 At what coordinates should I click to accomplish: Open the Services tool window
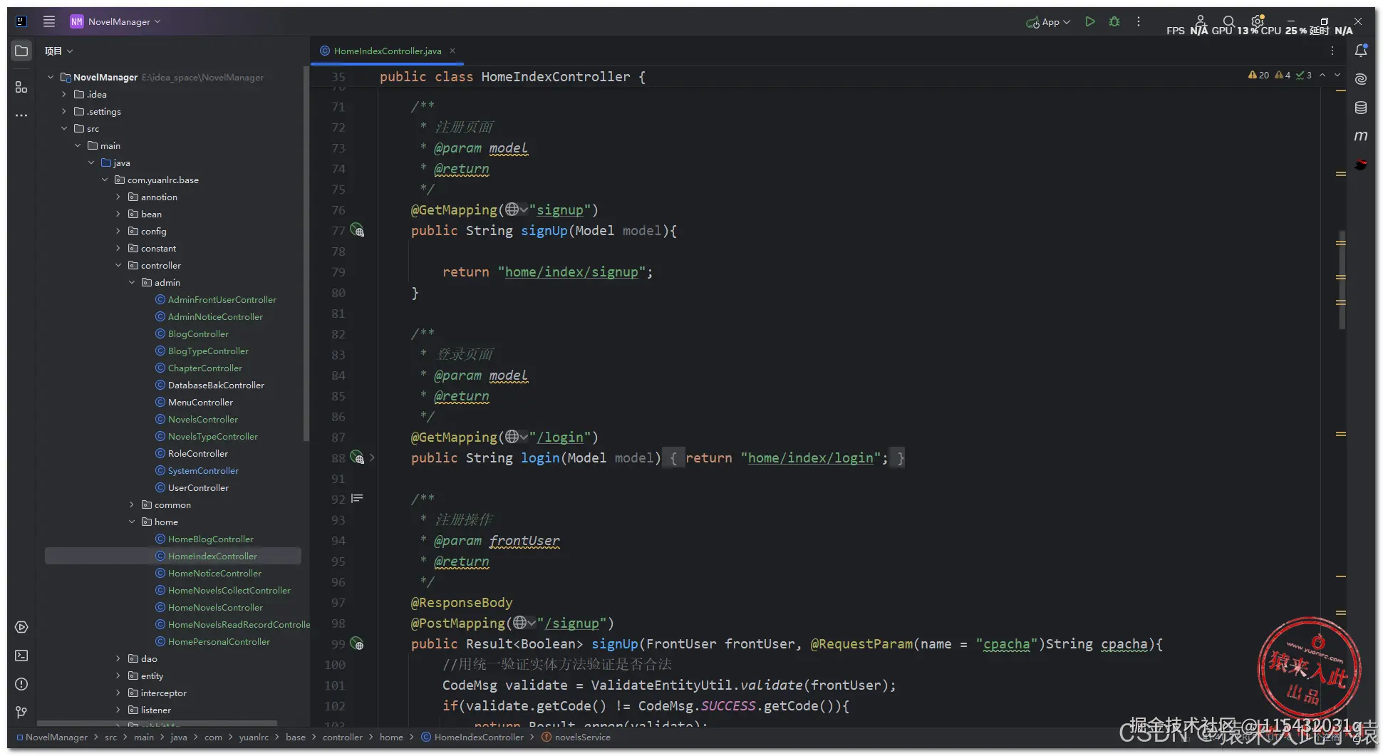[x=21, y=627]
